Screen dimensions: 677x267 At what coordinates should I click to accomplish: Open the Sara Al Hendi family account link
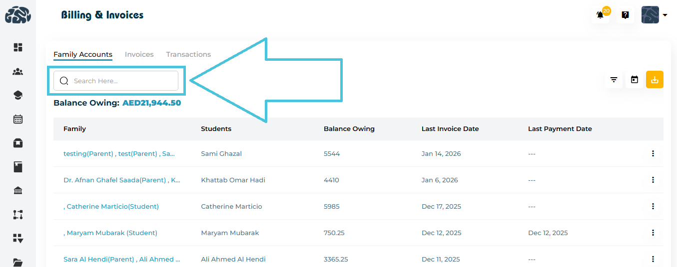[x=122, y=259]
